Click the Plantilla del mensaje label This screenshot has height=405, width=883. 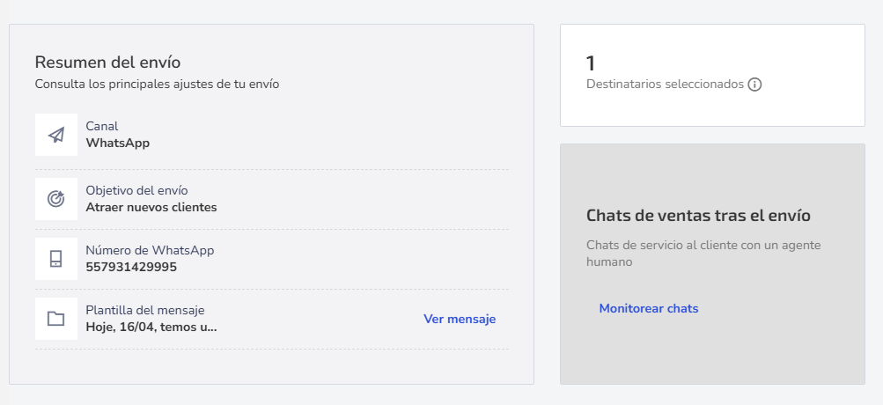[144, 311]
